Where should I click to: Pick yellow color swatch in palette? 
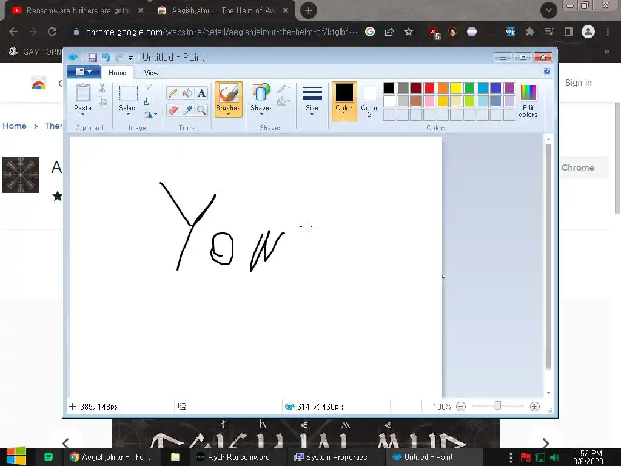click(456, 88)
